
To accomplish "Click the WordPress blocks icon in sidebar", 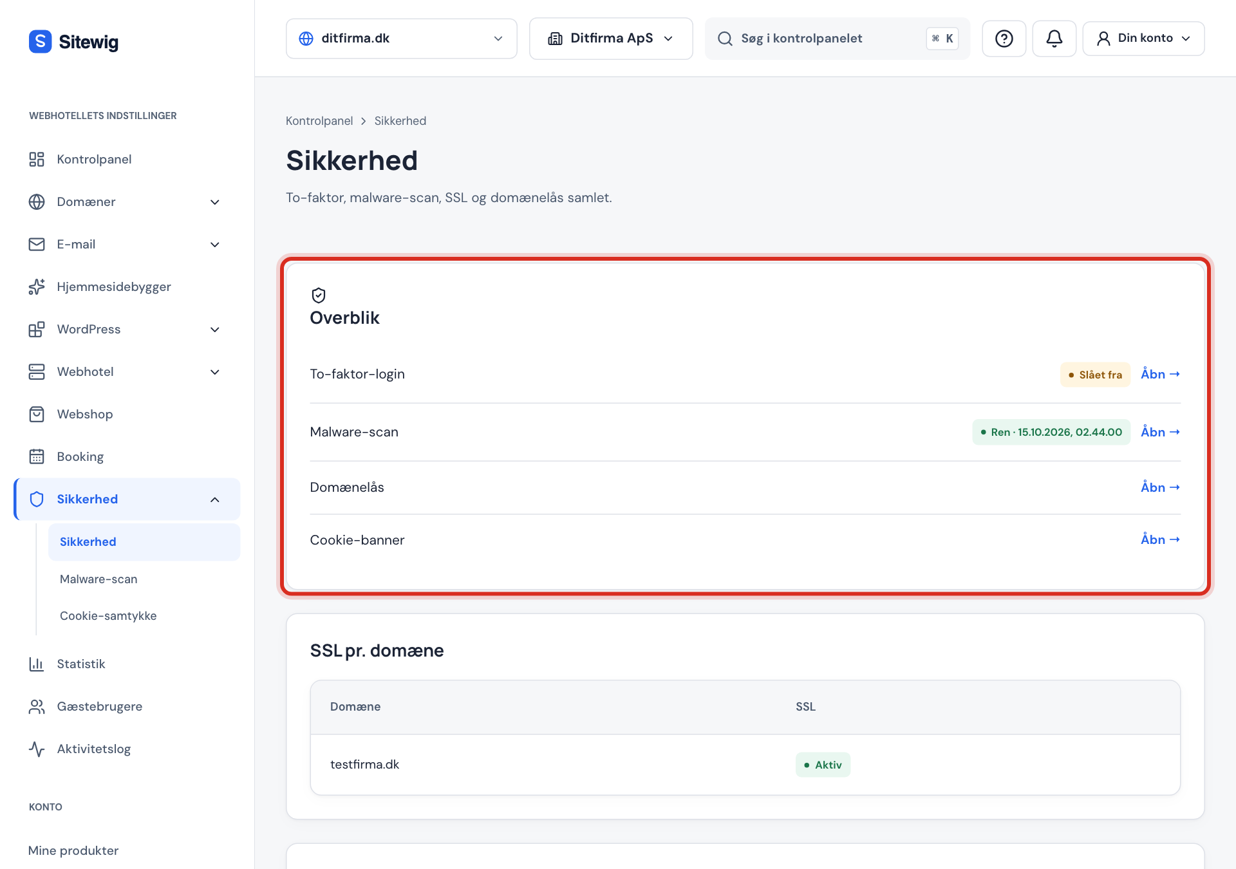I will (37, 329).
